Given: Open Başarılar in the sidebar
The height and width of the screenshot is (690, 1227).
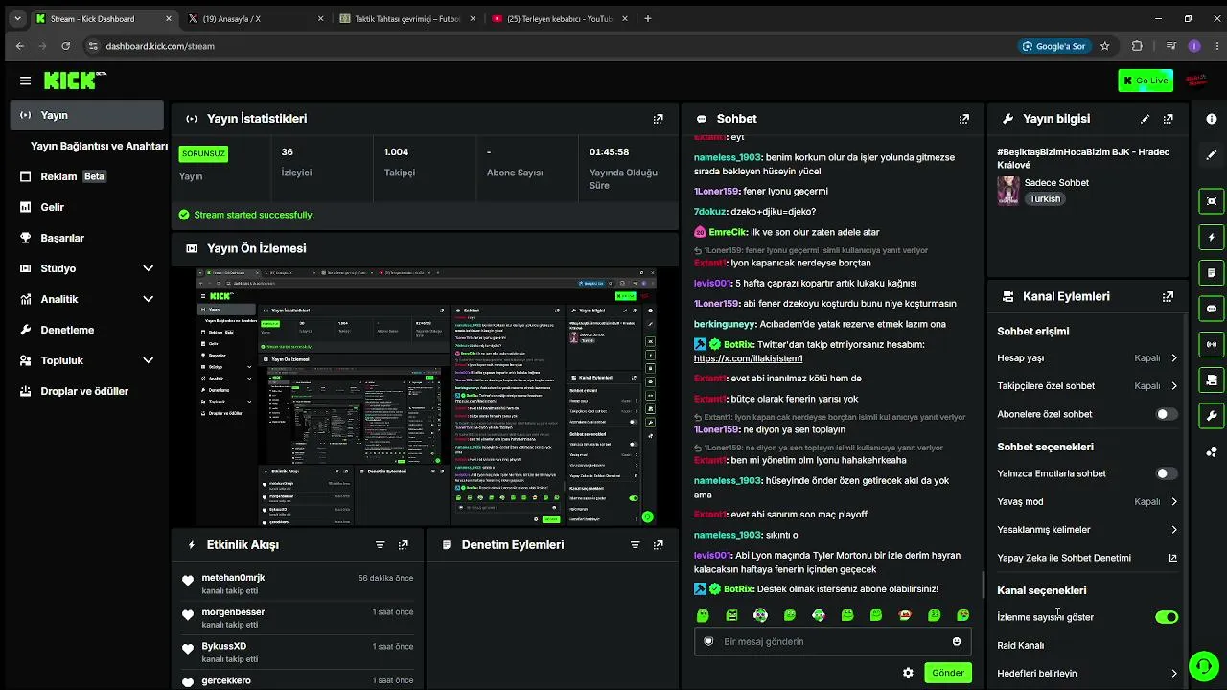Looking at the screenshot, I should 86,238.
